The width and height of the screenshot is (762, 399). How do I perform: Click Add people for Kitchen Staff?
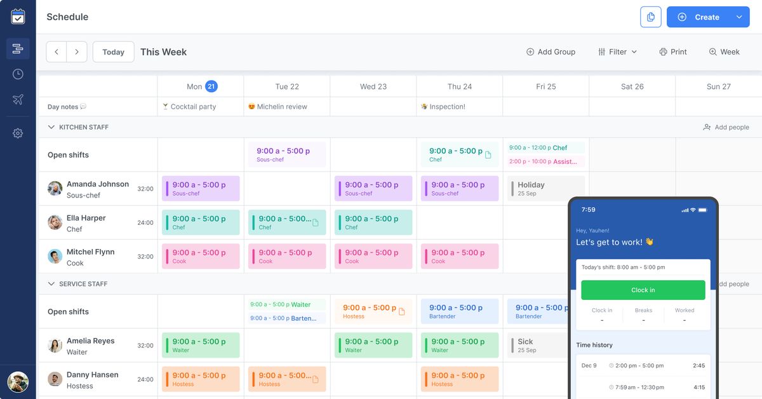(x=726, y=127)
